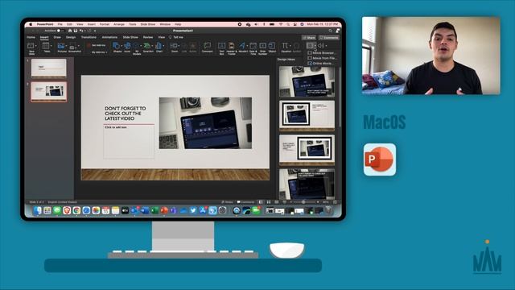The image size is (515, 290).
Task: Insert a Comment from the ribbon
Action: click(208, 46)
